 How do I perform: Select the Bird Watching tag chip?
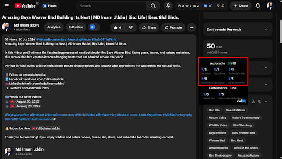point(243,125)
